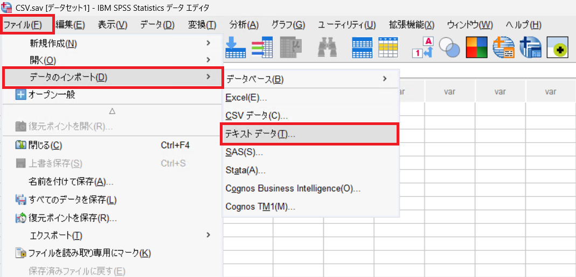This screenshot has height=277, width=576.
Task: Click the green plus circle toolbar icon
Action: [558, 47]
